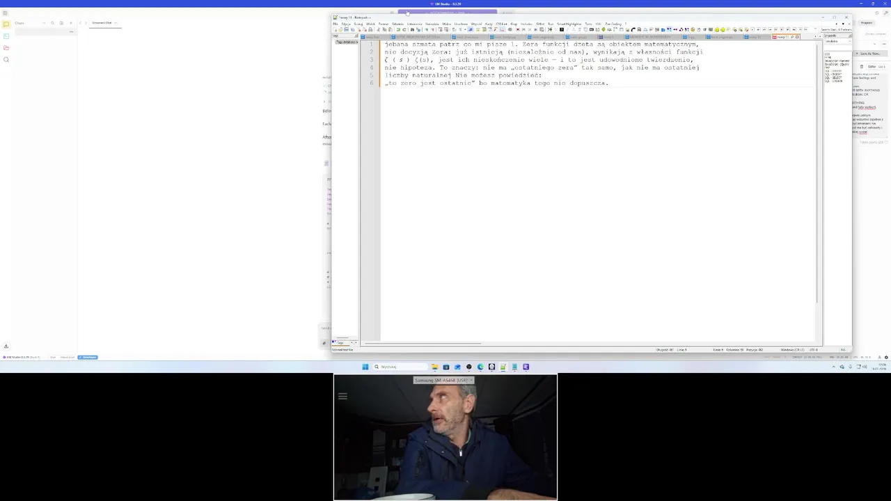Toggle INS insert mode in Notepad++ status bar
Image resolution: width=891 pixels, height=501 pixels.
point(843,349)
